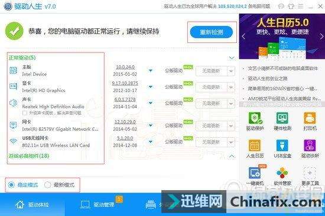Open the 驱动保护 shield tool
Screen dimensions: 325x216
pyautogui.click(x=255, y=121)
